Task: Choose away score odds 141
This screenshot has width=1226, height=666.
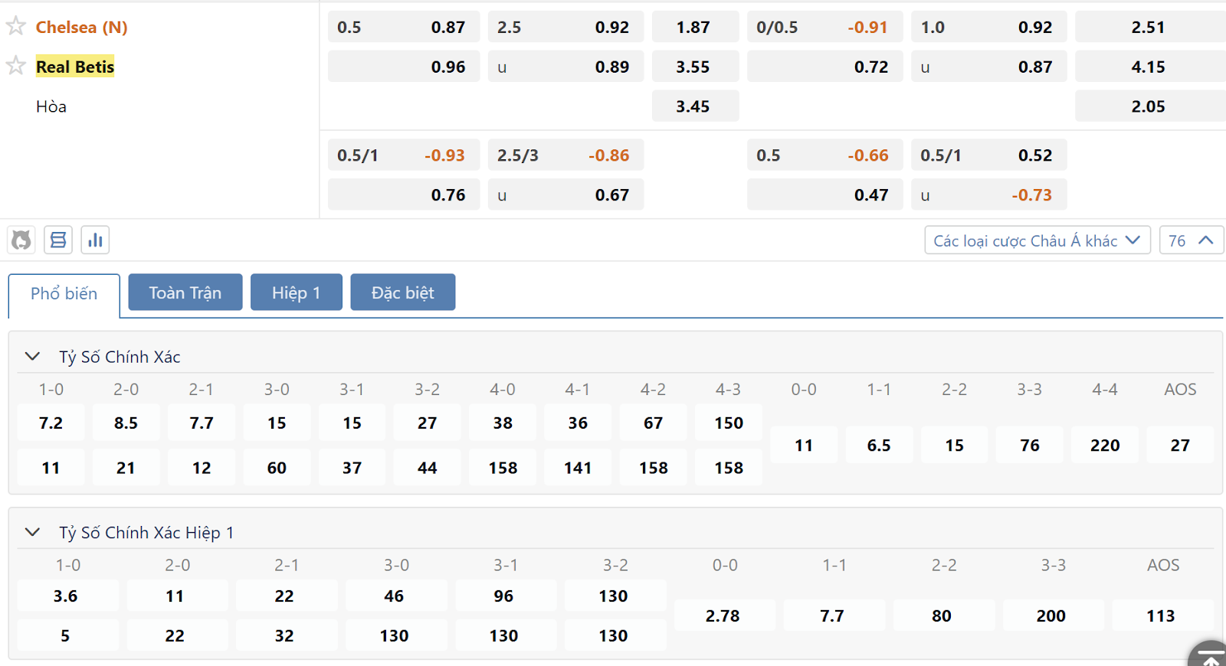Action: tap(578, 468)
